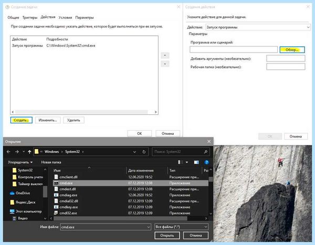Screen dimensions: 315x245
Task: Go forward in the Open file dialog
Action: pos(17,152)
